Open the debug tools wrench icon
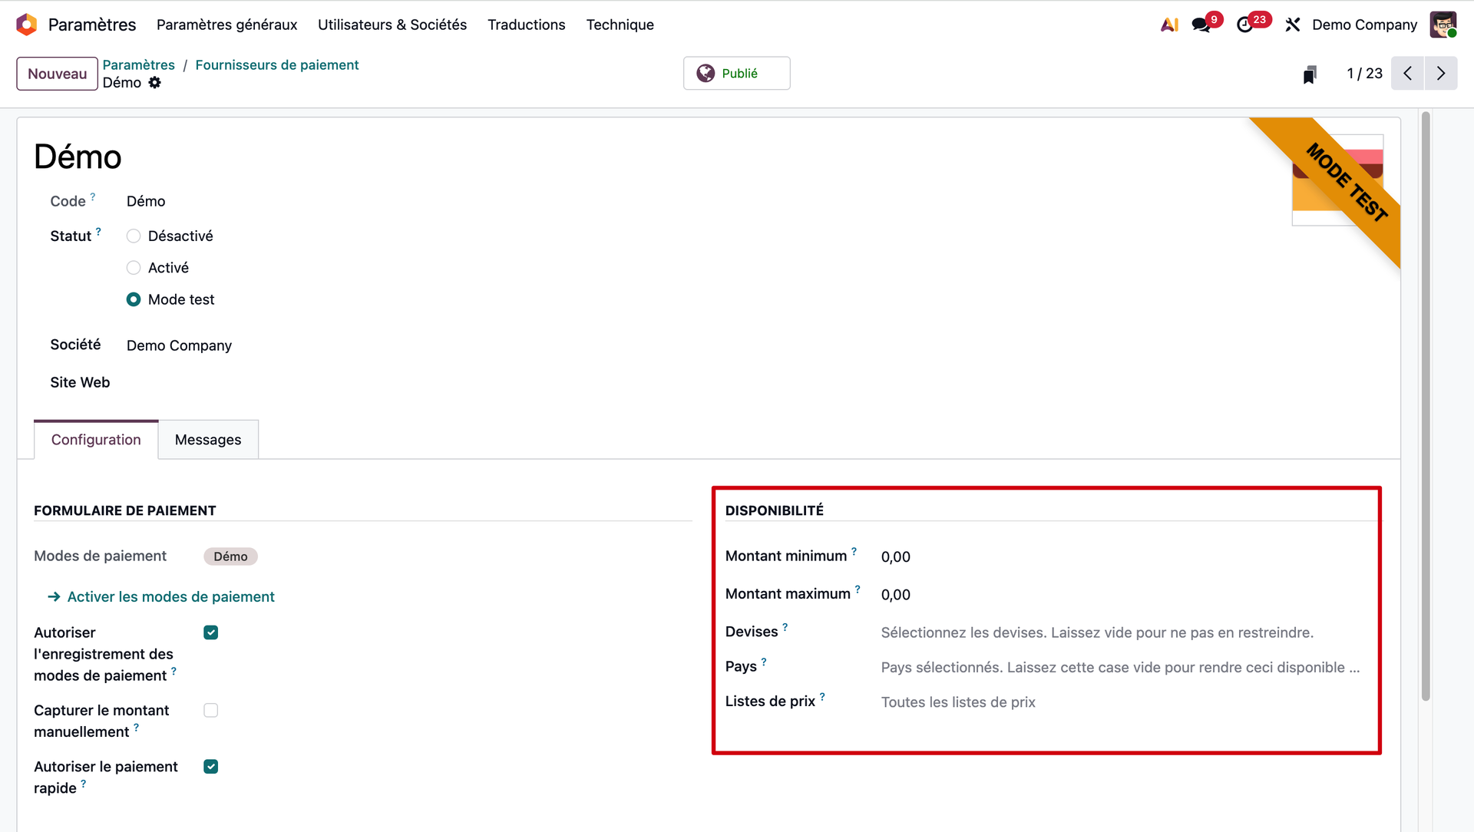The width and height of the screenshot is (1474, 832). click(1293, 25)
